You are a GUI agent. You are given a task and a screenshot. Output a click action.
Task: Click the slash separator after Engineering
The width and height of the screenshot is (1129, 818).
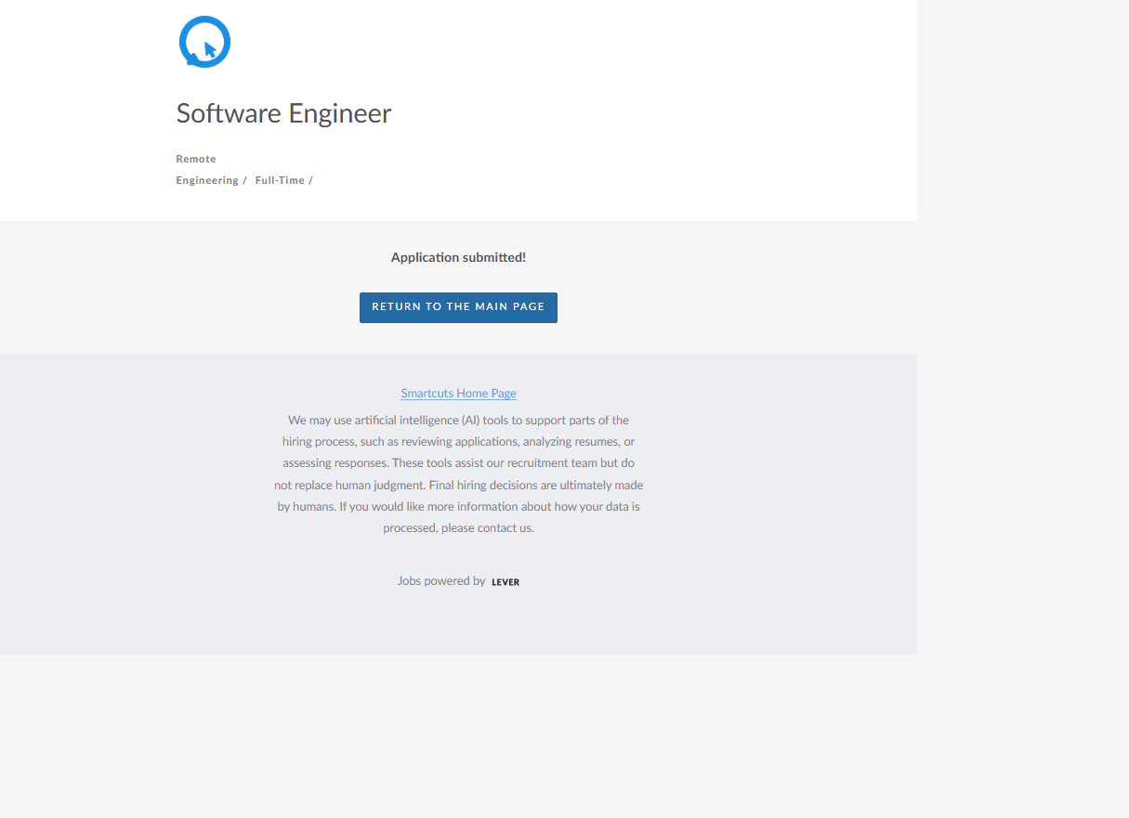tap(244, 180)
